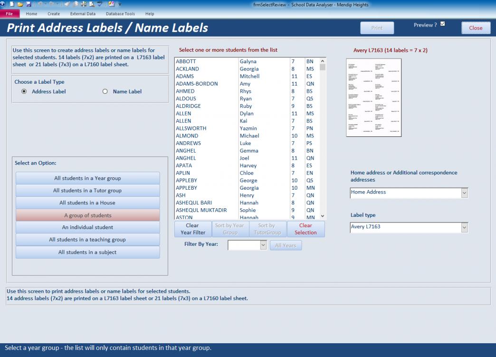The image size is (496, 357).
Task: Open the Home ribbon tab
Action: pos(32,14)
